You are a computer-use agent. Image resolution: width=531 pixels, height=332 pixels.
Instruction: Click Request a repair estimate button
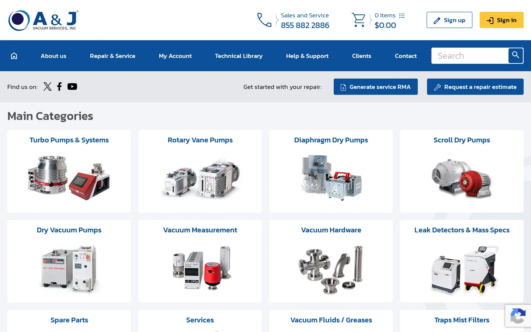click(475, 87)
